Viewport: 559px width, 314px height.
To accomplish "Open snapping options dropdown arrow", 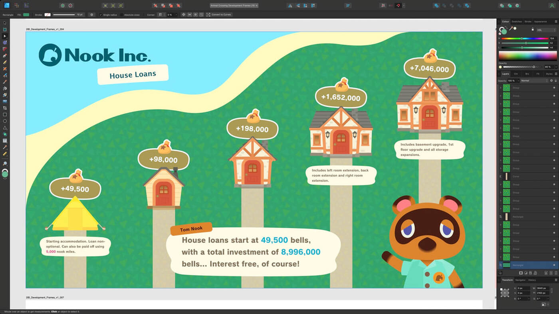I will coord(403,6).
